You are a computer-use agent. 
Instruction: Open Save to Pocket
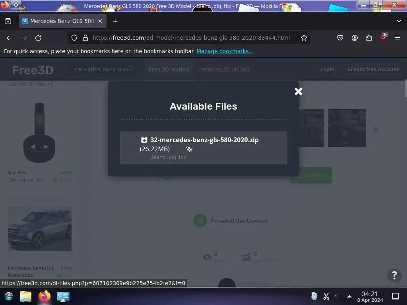point(340,38)
